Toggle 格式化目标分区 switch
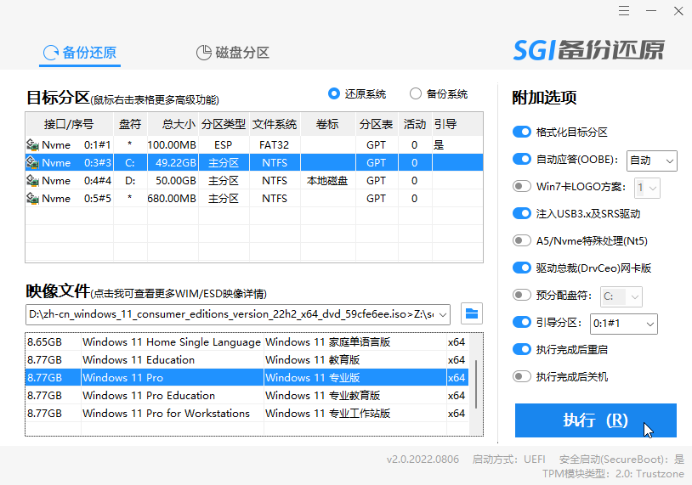The width and height of the screenshot is (692, 485). coord(522,132)
